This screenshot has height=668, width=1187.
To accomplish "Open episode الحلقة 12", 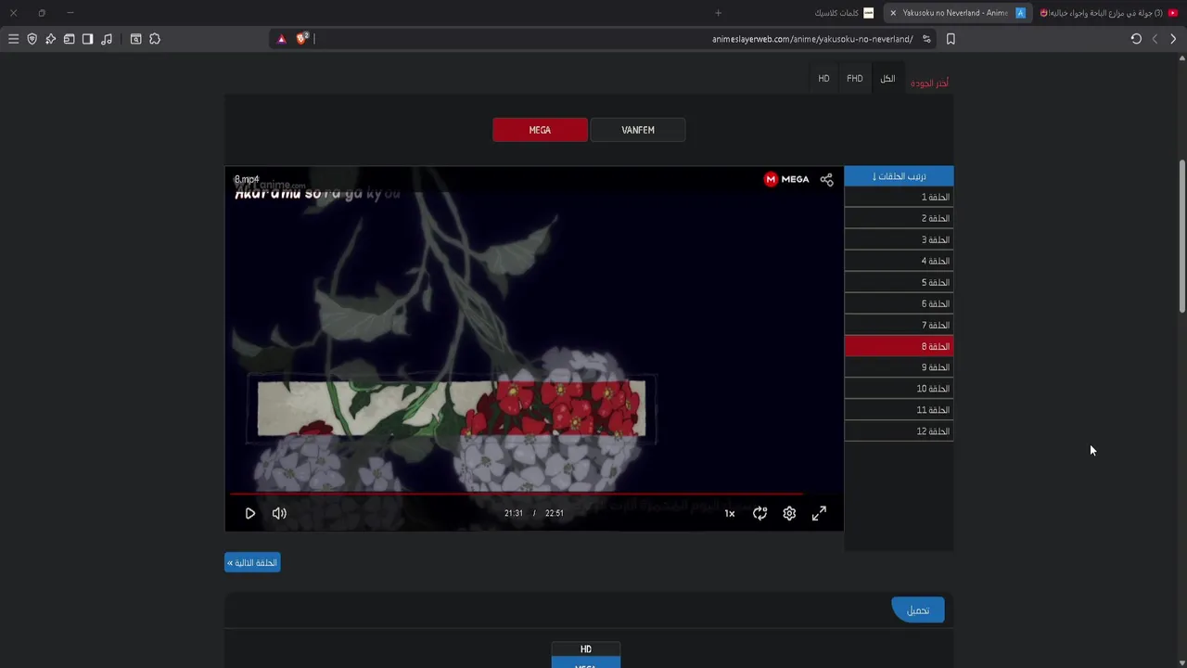I will click(x=899, y=431).
